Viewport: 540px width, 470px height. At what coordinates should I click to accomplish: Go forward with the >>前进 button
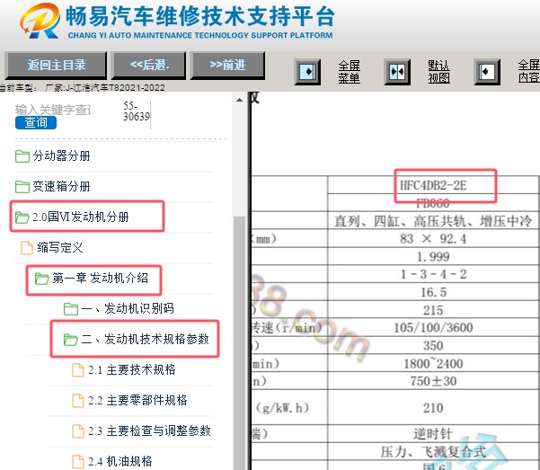[x=227, y=65]
